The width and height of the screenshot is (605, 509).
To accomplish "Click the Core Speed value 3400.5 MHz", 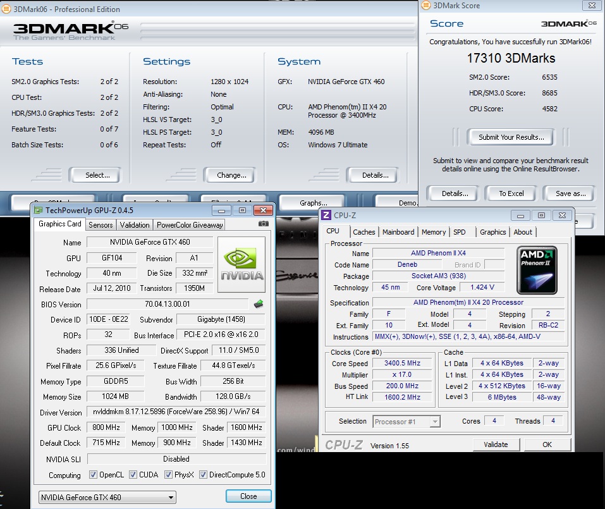I will tap(403, 363).
